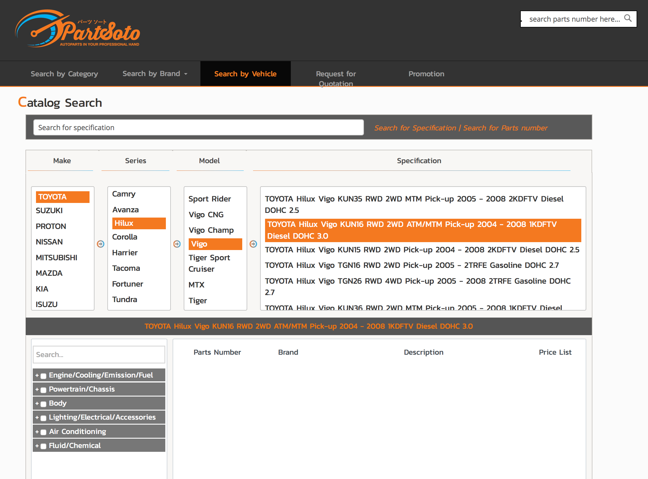
Task: Select TGN26 4WD Gasoline specification
Action: click(x=418, y=287)
